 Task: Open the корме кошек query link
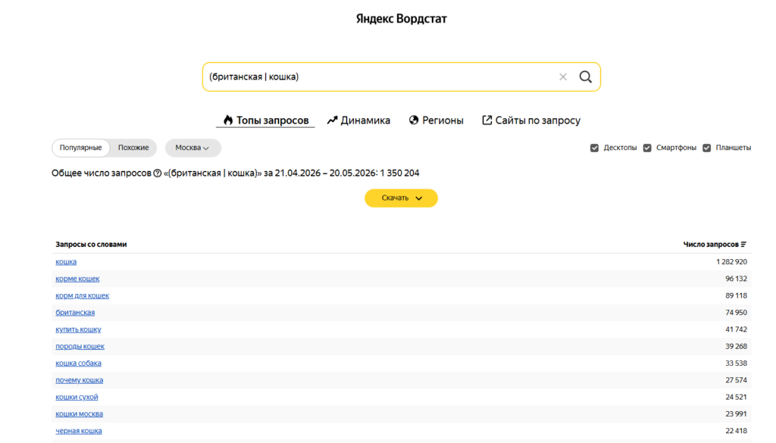click(x=77, y=279)
